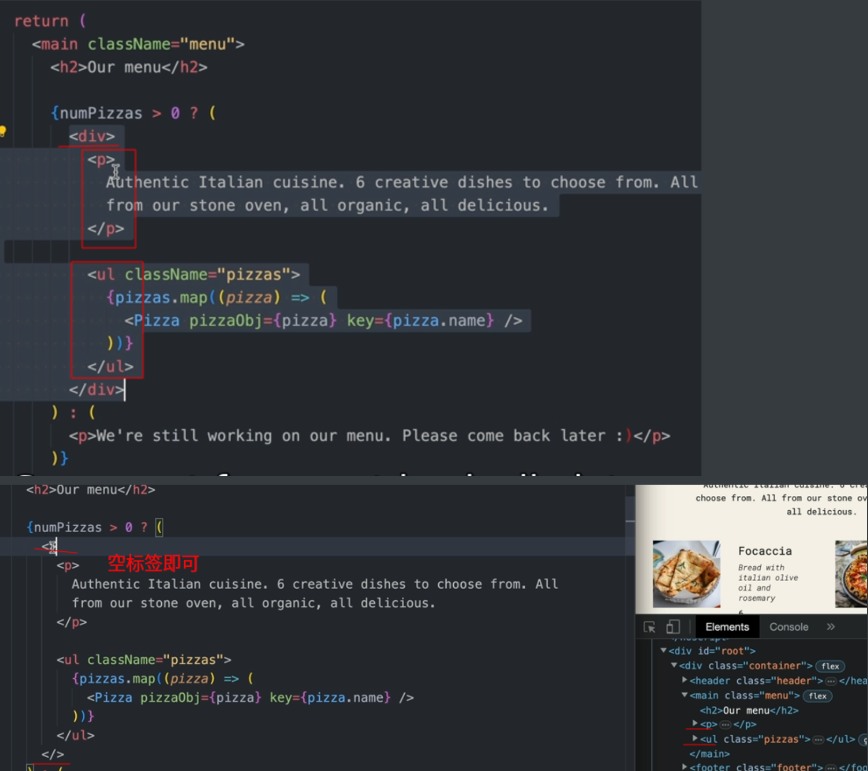Click the ellipsis inside the p element node
The image size is (868, 771).
tap(725, 725)
